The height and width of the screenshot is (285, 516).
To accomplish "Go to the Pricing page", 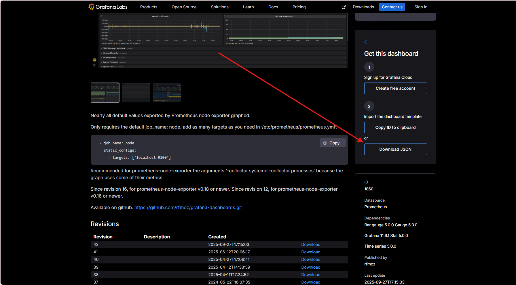I will (x=299, y=7).
